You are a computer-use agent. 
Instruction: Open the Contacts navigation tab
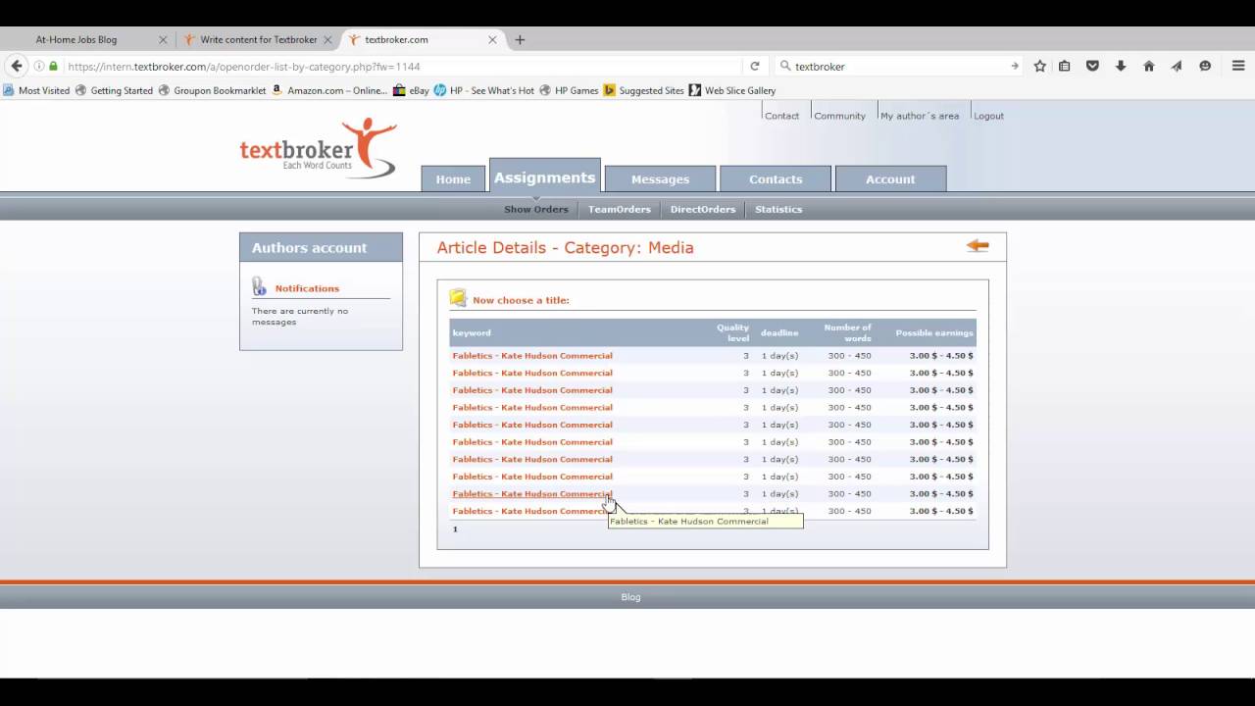click(776, 178)
